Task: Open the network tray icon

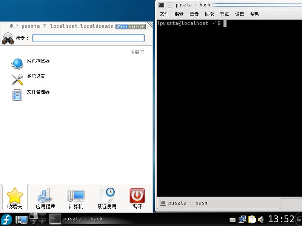Action: 242,219
